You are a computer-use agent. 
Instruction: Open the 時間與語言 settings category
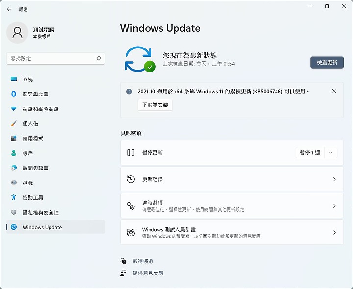[56, 168]
